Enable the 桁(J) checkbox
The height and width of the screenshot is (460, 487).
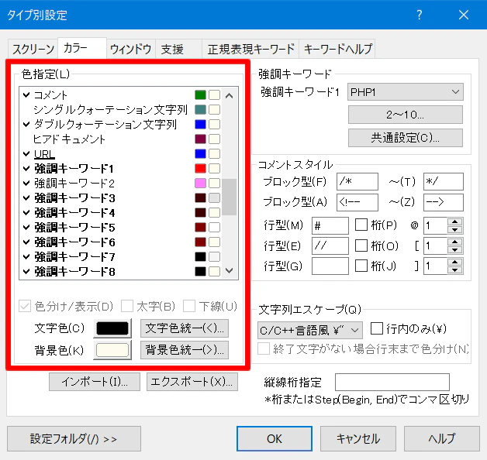(x=361, y=266)
